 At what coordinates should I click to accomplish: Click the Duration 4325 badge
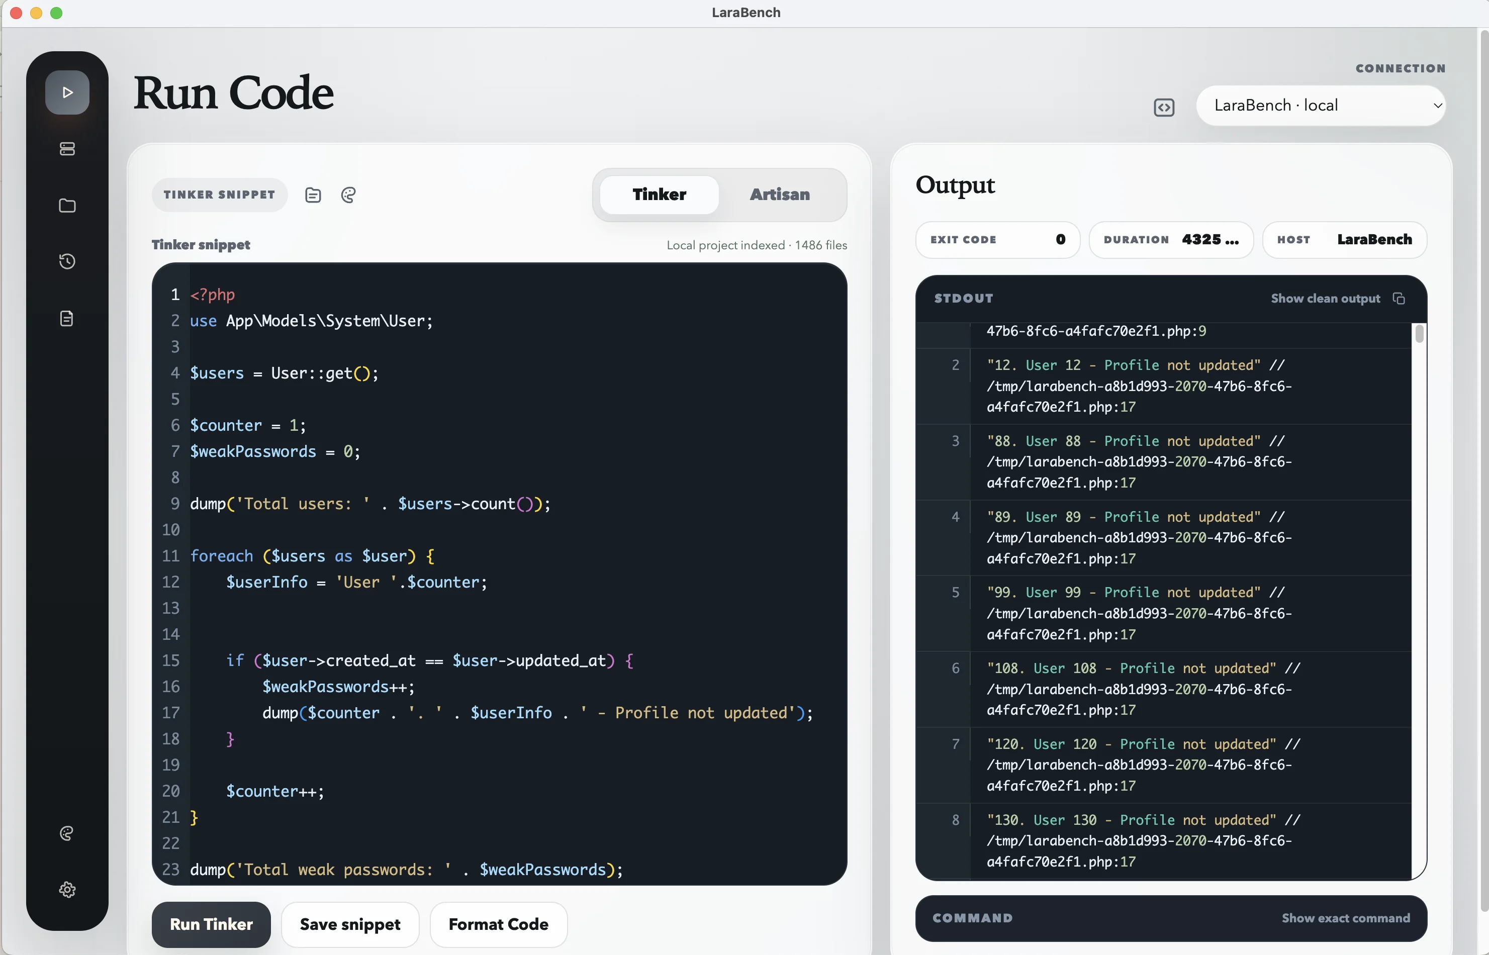[1171, 239]
